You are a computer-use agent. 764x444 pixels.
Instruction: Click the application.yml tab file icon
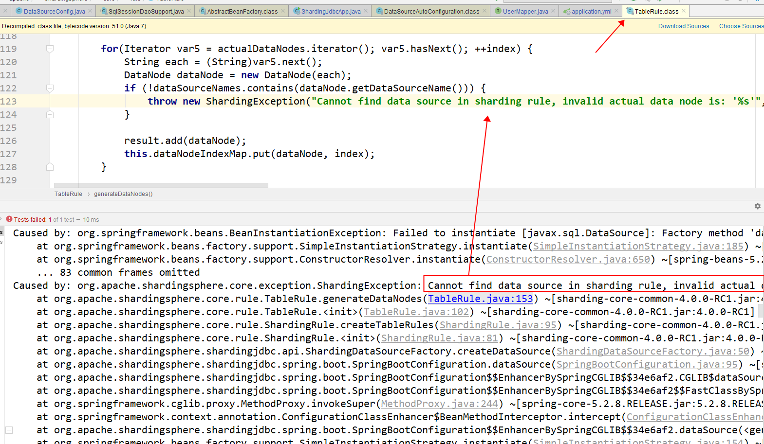click(567, 11)
